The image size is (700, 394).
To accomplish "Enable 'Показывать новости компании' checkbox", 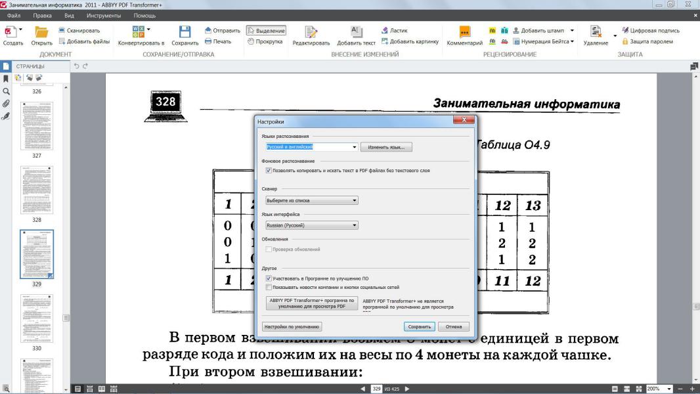I will click(x=269, y=288).
